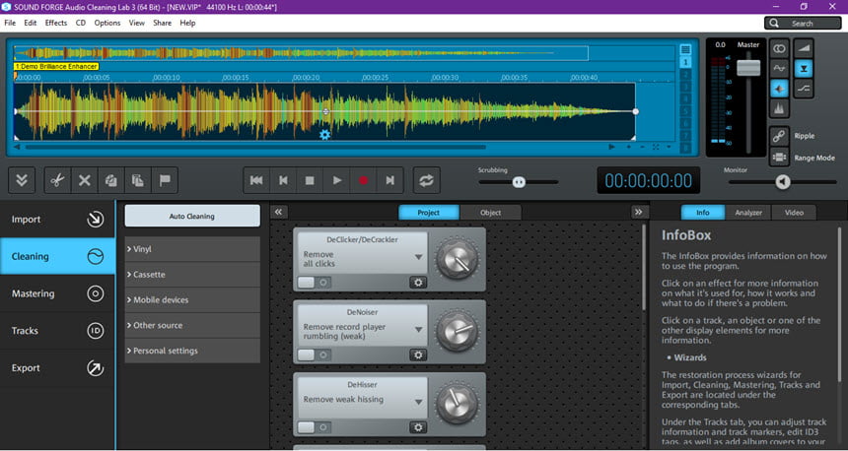Open DeNoiser preset dropdown

(419, 330)
